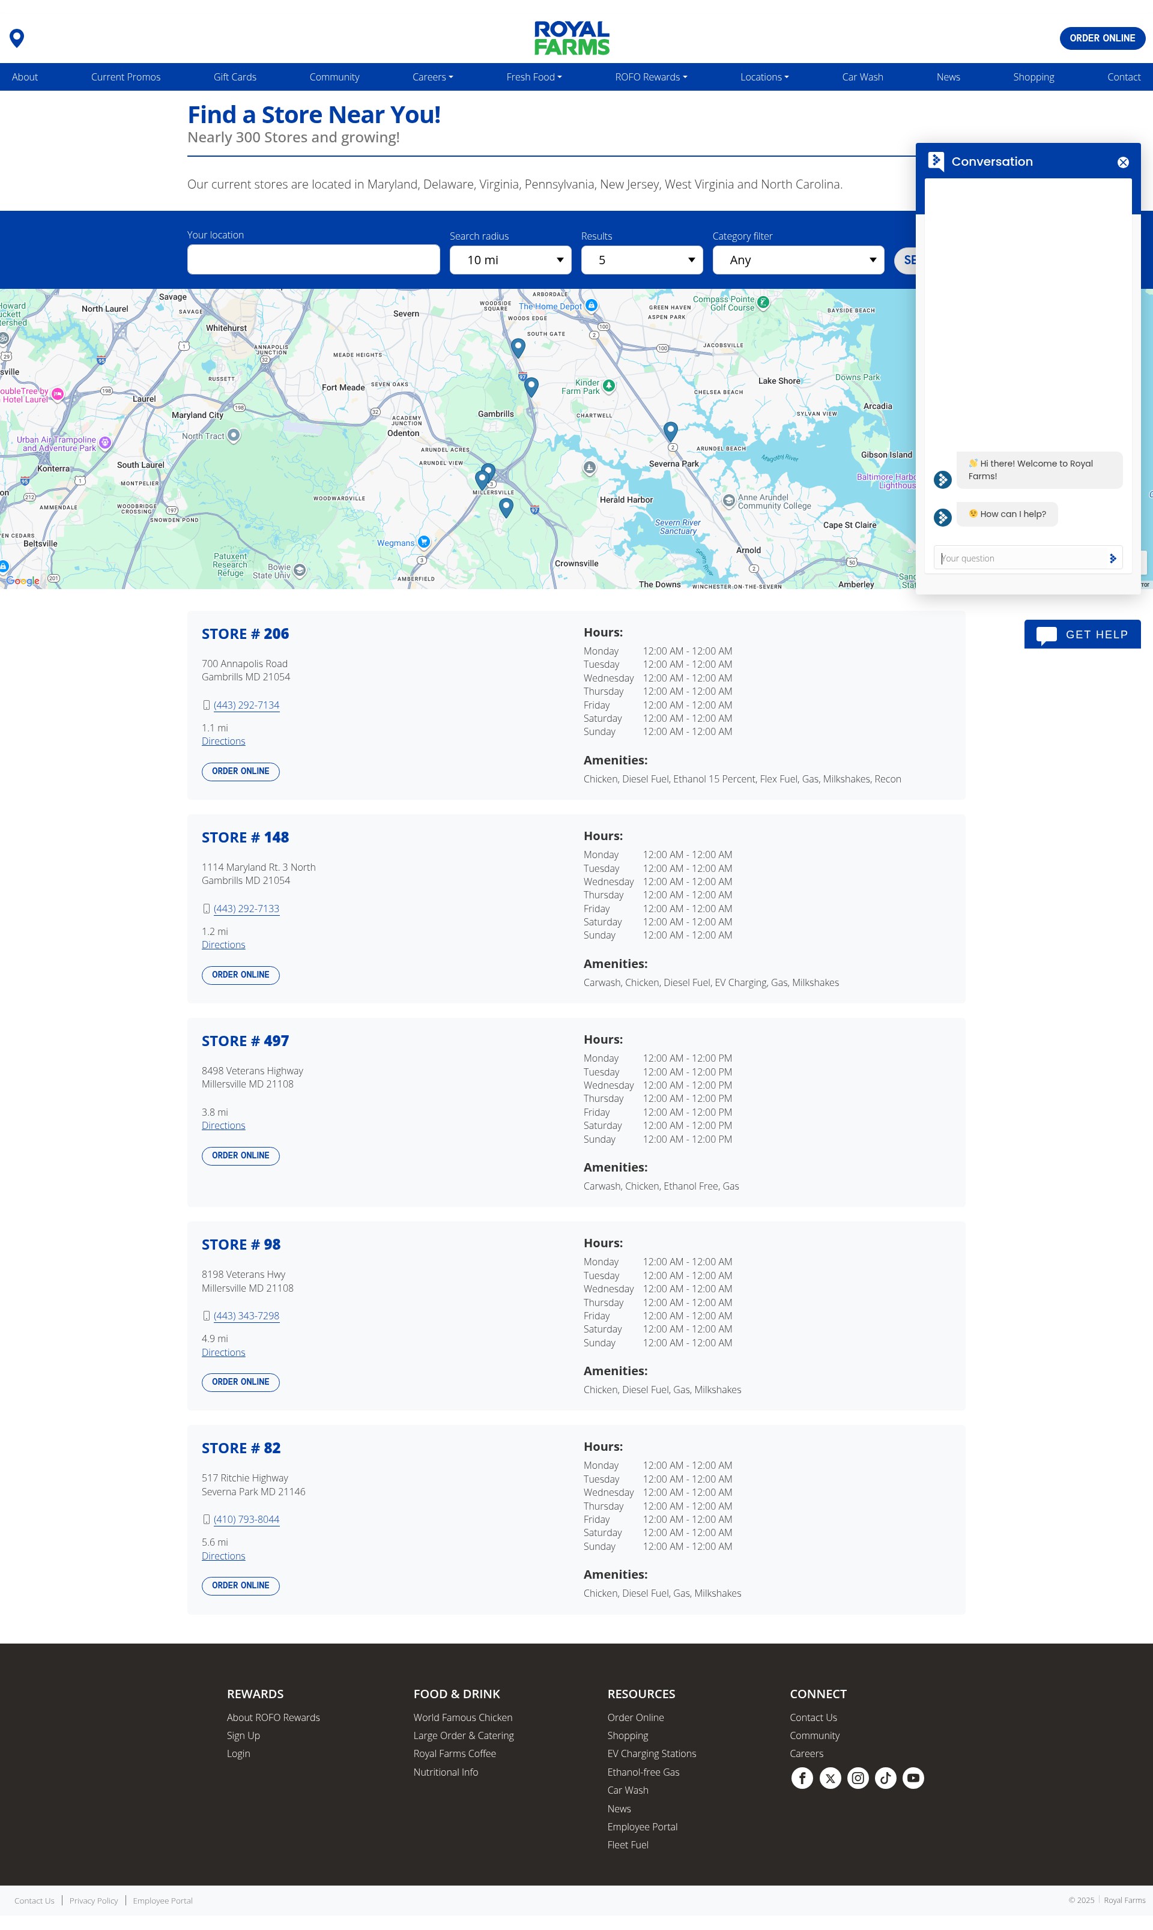This screenshot has width=1153, height=1930.
Task: Order online from Store # 497
Action: point(240,1155)
